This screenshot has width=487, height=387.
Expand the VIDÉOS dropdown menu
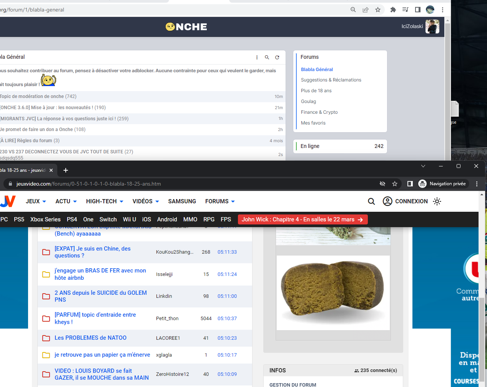coord(146,201)
